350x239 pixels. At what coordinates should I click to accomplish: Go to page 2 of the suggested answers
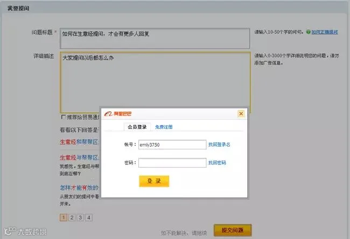[x=72, y=218]
